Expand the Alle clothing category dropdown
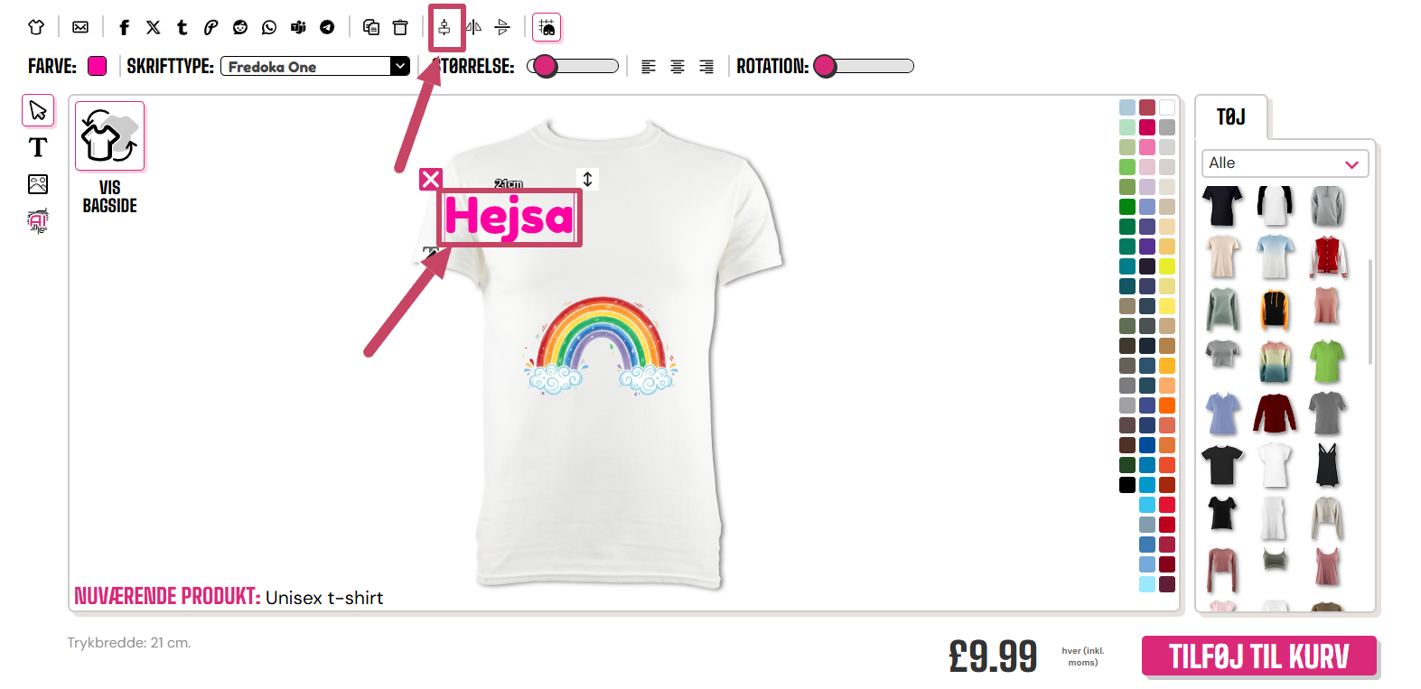This screenshot has width=1421, height=689. pos(1285,163)
